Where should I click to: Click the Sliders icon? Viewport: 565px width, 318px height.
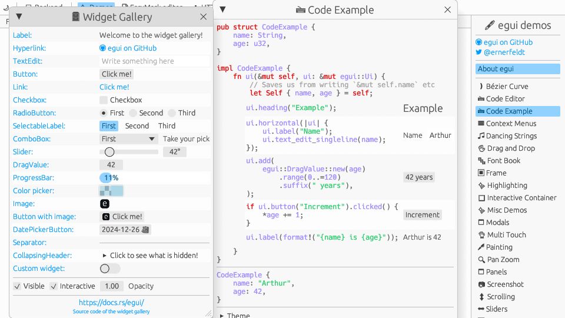click(x=481, y=309)
